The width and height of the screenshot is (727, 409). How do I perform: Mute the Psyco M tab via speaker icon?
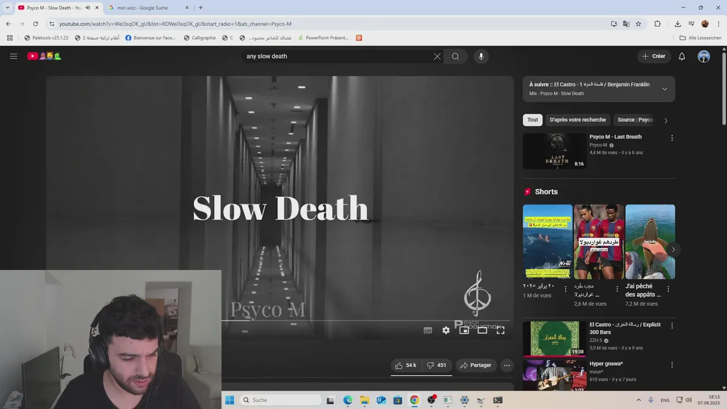point(87,8)
